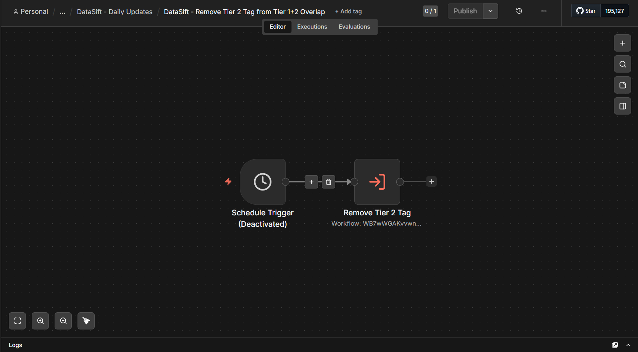Click the red lightning trigger indicator
The height and width of the screenshot is (352, 638).
(x=228, y=181)
